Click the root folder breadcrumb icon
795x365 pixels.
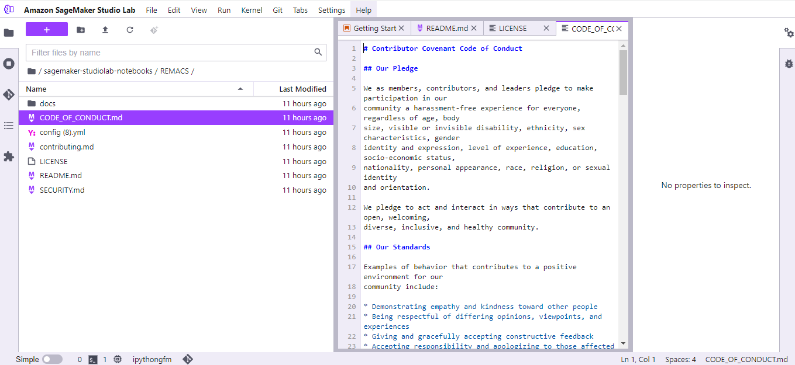pos(32,71)
